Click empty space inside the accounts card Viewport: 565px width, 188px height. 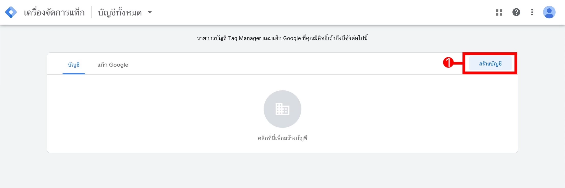click(x=153, y=114)
